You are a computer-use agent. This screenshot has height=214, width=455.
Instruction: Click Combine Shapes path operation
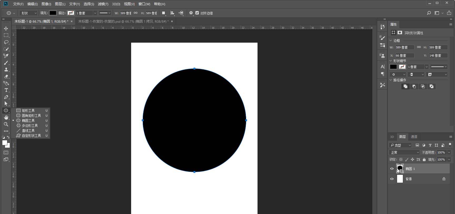(x=405, y=86)
